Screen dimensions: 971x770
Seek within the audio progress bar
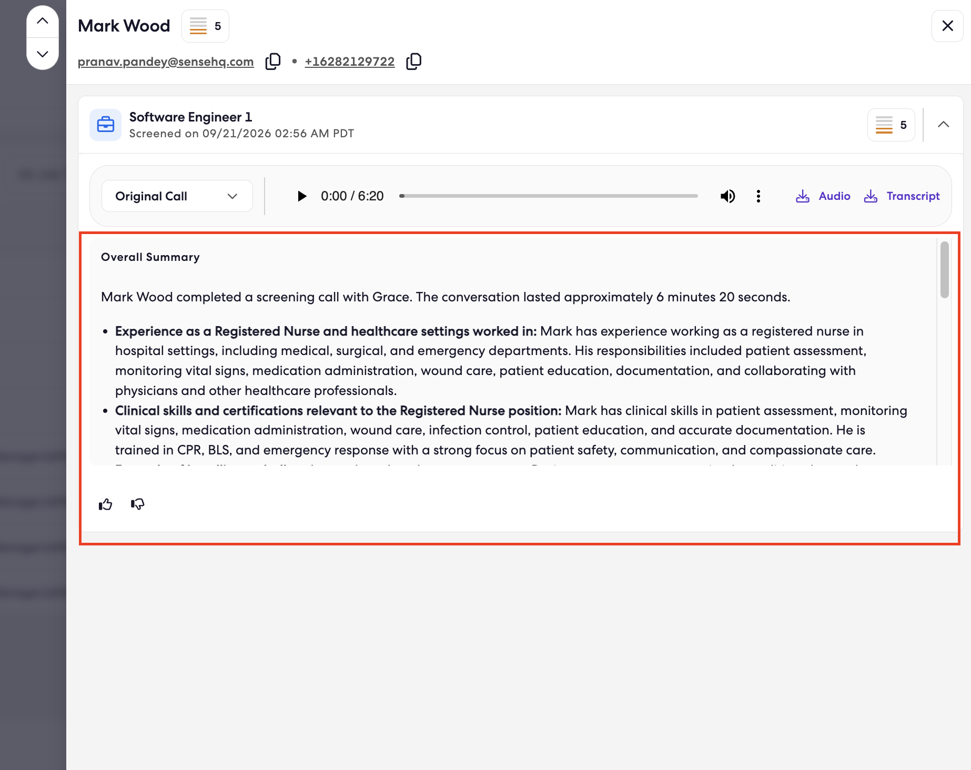(x=549, y=196)
